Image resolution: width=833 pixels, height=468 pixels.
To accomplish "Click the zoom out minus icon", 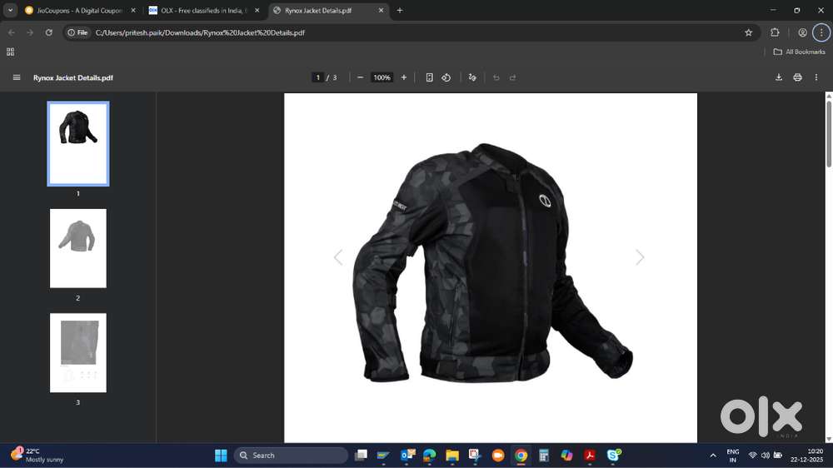I will pos(360,77).
